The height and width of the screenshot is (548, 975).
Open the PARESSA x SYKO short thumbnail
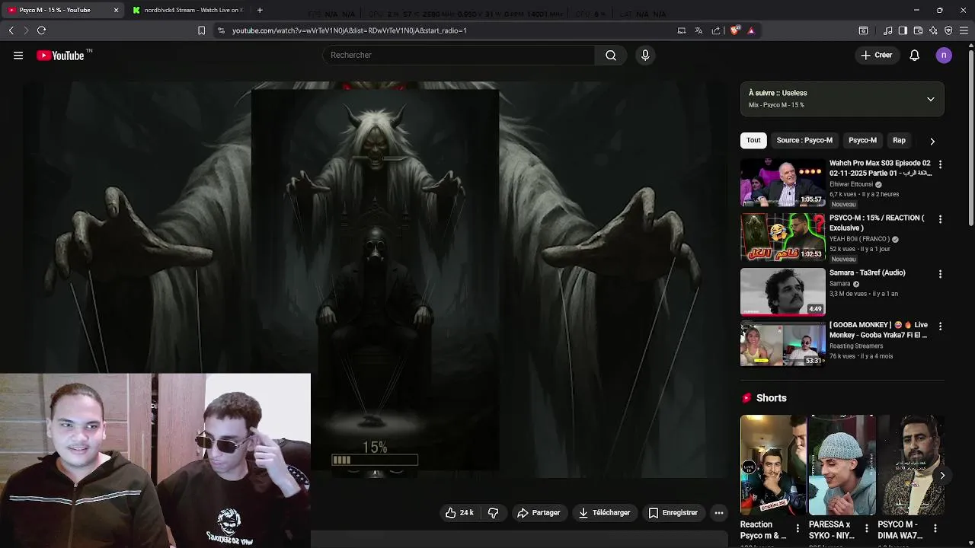(x=842, y=465)
